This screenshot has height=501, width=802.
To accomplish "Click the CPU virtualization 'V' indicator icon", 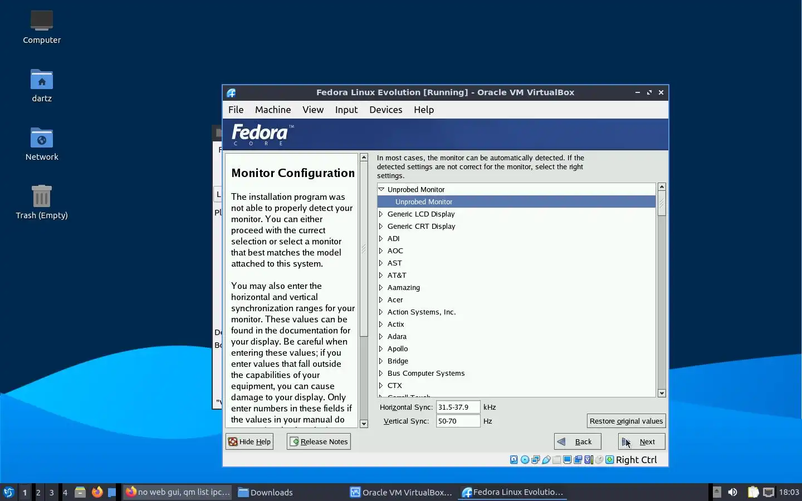I will [x=588, y=460].
